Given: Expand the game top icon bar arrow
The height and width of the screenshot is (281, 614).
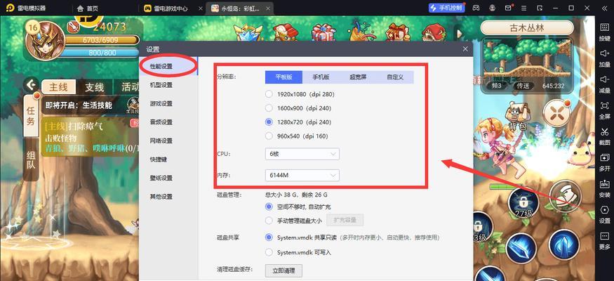Looking at the screenshot, I should (x=460, y=34).
